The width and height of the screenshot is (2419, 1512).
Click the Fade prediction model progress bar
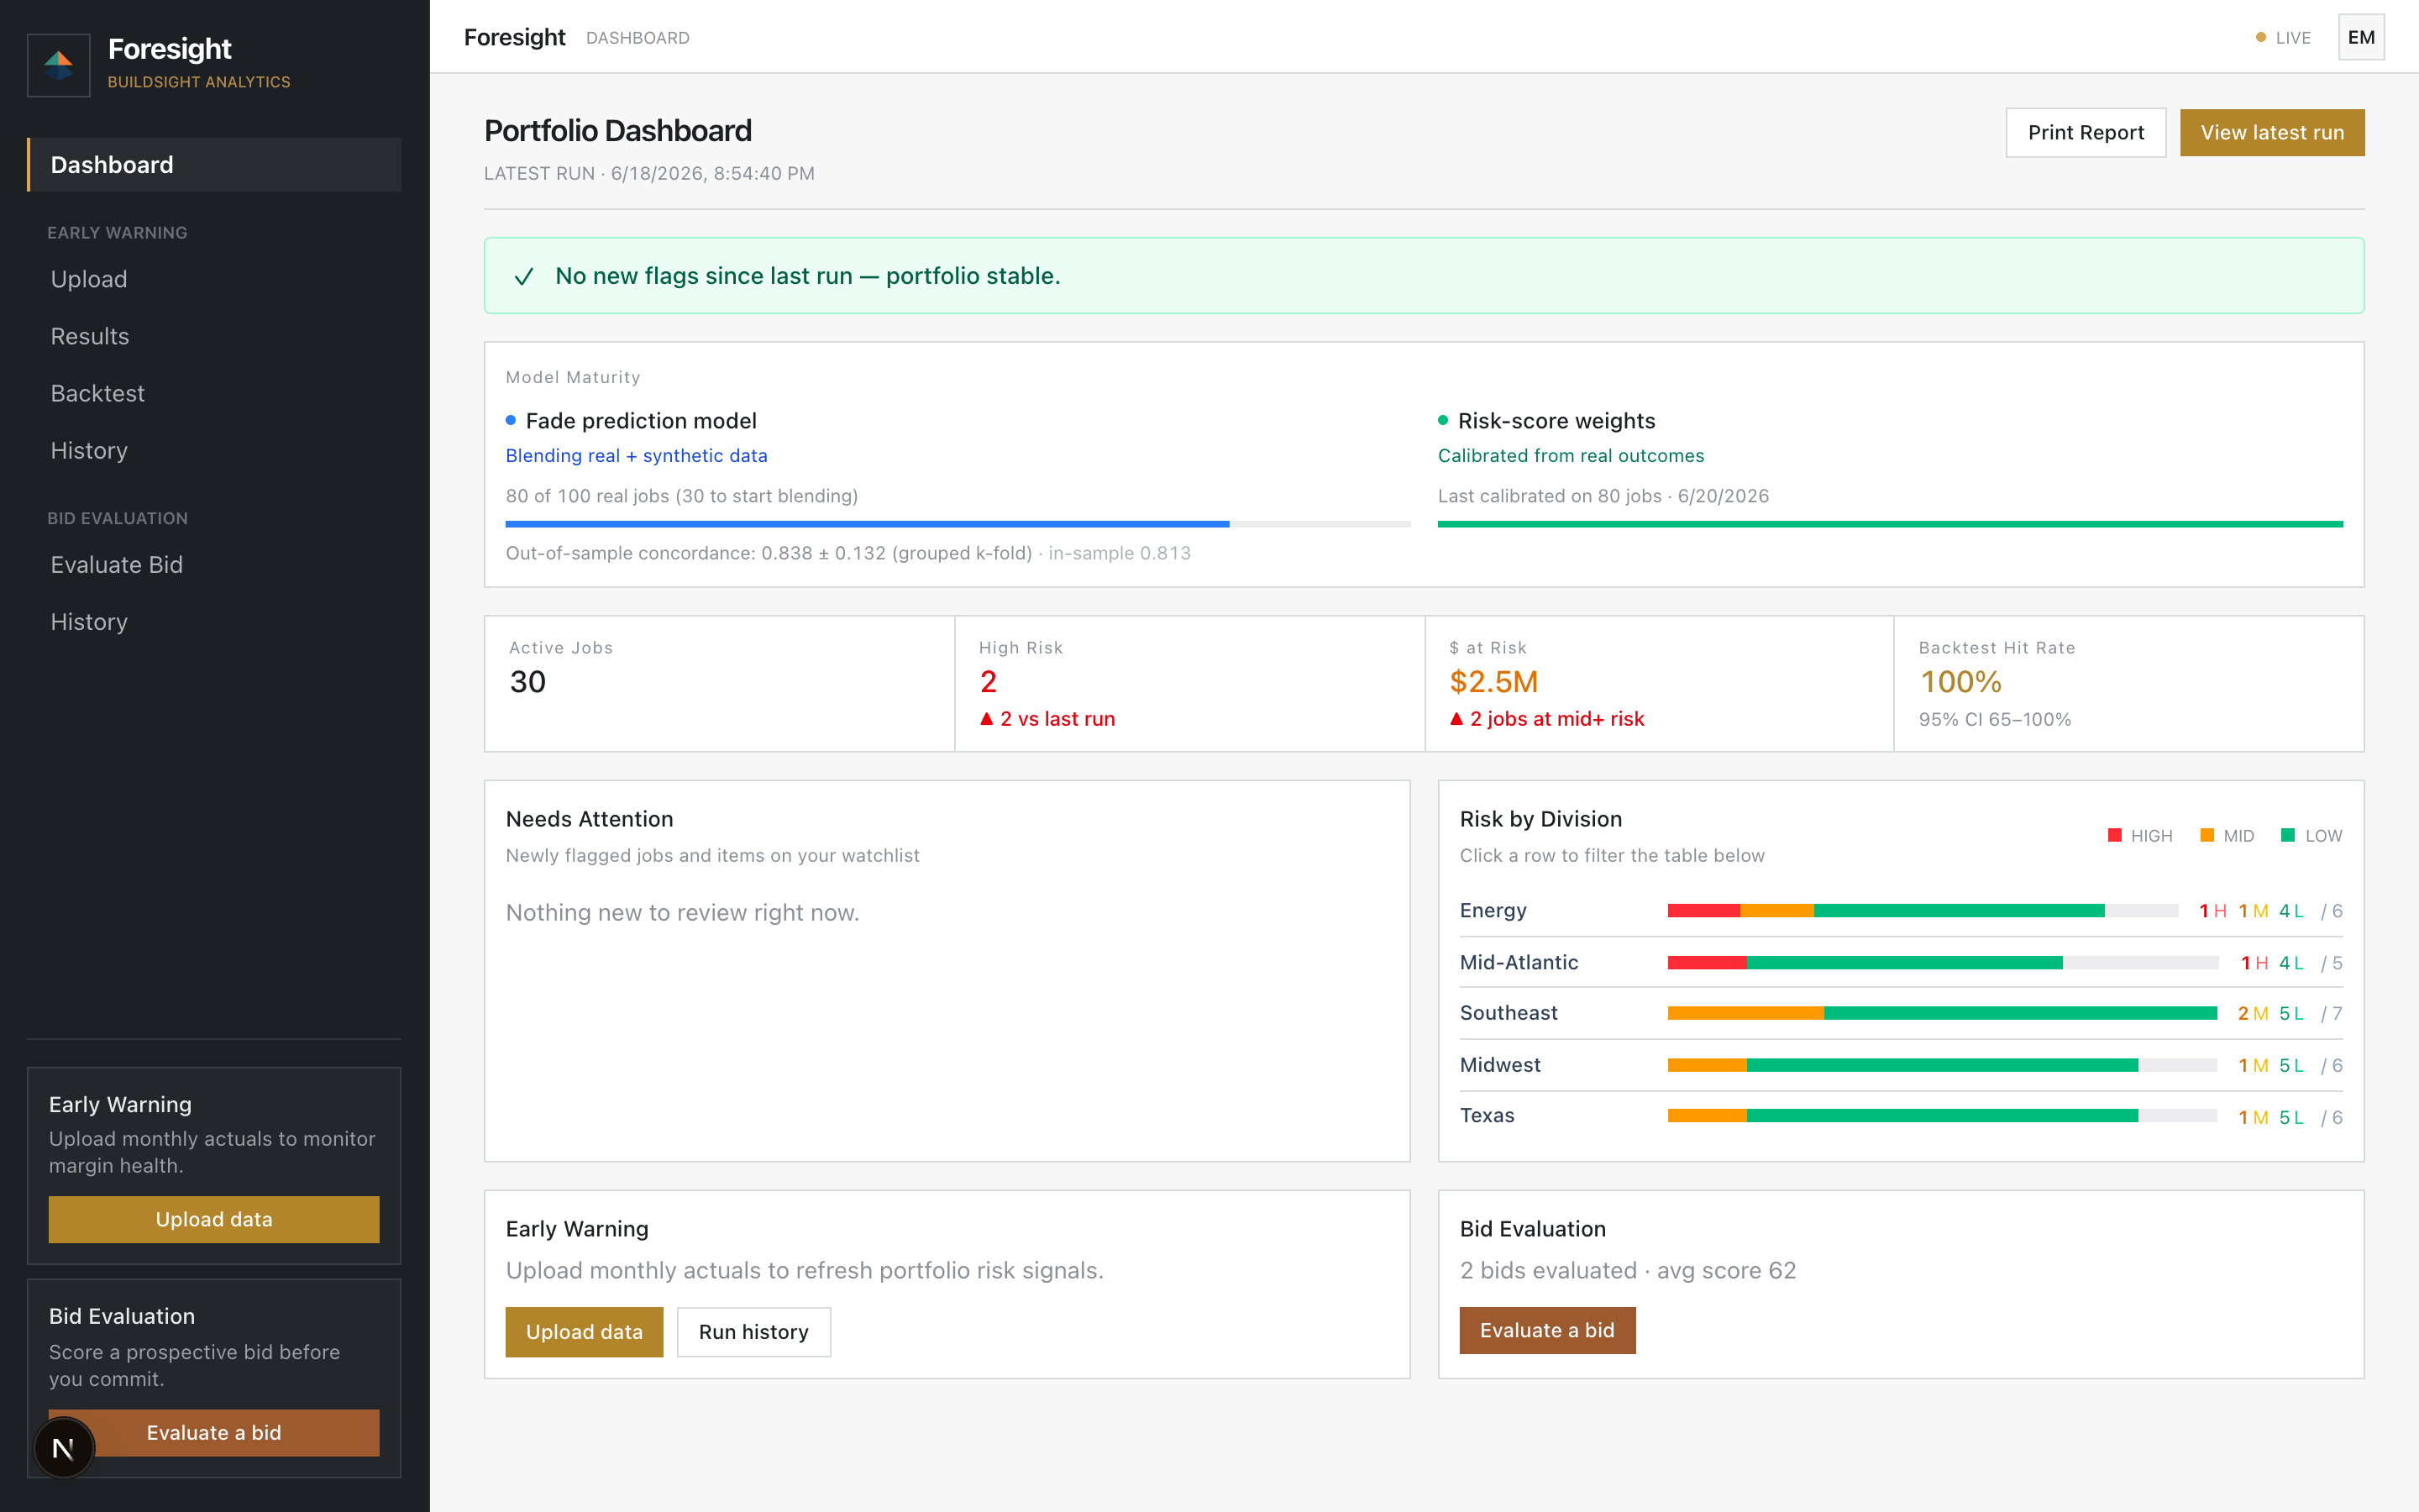[958, 524]
